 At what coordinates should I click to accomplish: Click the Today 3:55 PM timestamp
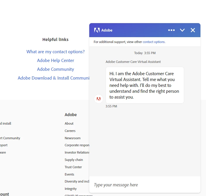pos(145,53)
